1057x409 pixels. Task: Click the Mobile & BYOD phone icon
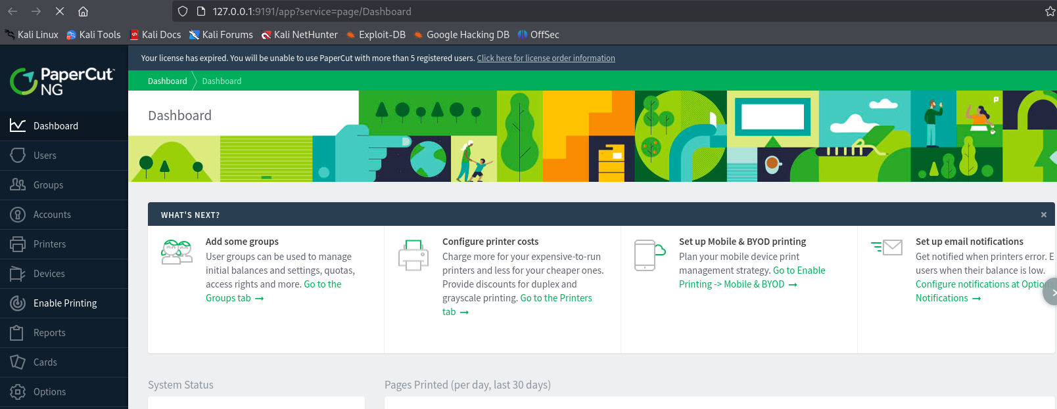649,255
